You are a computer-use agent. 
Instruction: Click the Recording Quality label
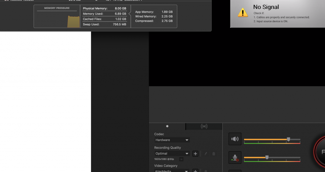point(168,148)
